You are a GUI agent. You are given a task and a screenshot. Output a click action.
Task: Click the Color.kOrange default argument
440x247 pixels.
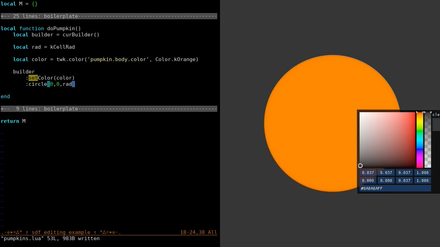(x=175, y=59)
